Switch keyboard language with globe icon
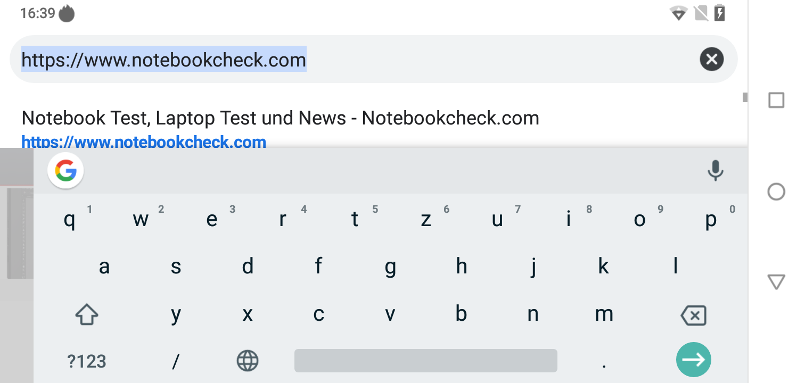Viewport: 805px width, 383px height. 247,361
